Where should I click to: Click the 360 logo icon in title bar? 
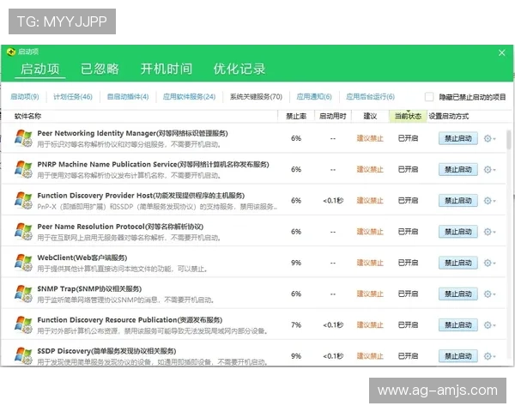pos(11,51)
